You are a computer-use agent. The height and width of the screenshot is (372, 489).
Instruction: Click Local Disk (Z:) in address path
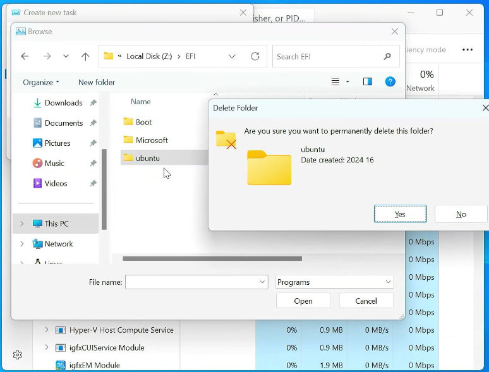[x=149, y=56]
